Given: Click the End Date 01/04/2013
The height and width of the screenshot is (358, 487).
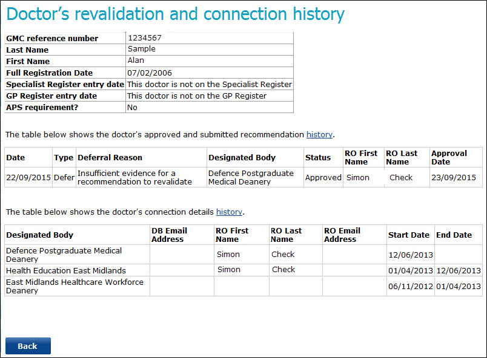Looking at the screenshot, I should [459, 287].
